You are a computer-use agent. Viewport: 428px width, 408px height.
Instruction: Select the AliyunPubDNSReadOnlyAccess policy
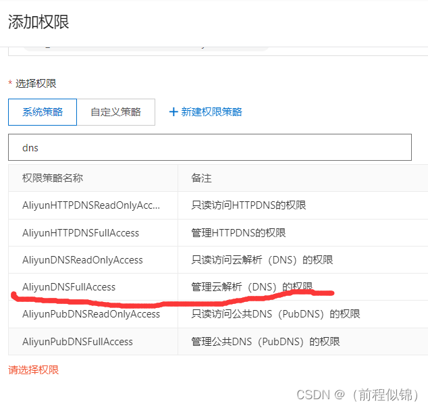pos(91,314)
